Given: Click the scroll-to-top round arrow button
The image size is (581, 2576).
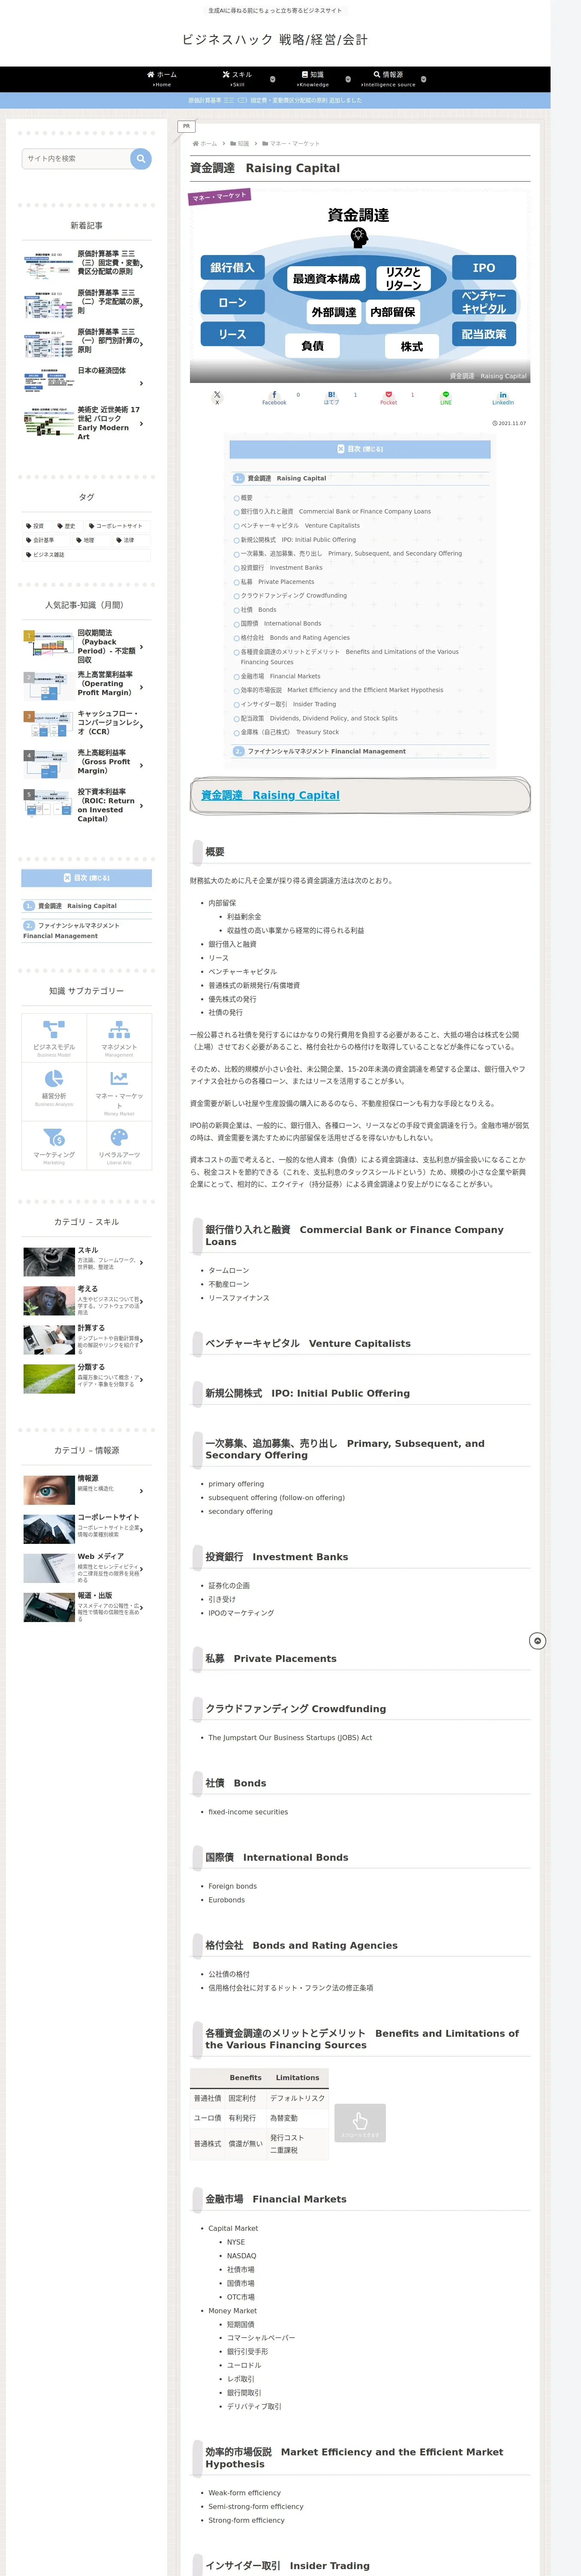Looking at the screenshot, I should (537, 1641).
